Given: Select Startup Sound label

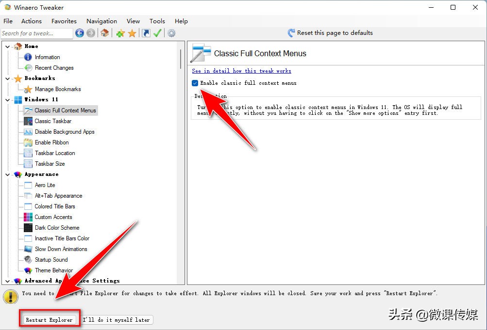Looking at the screenshot, I should point(51,260).
